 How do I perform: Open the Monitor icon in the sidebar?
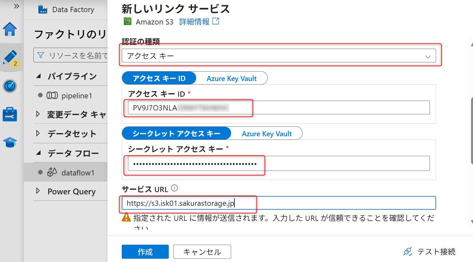10,86
